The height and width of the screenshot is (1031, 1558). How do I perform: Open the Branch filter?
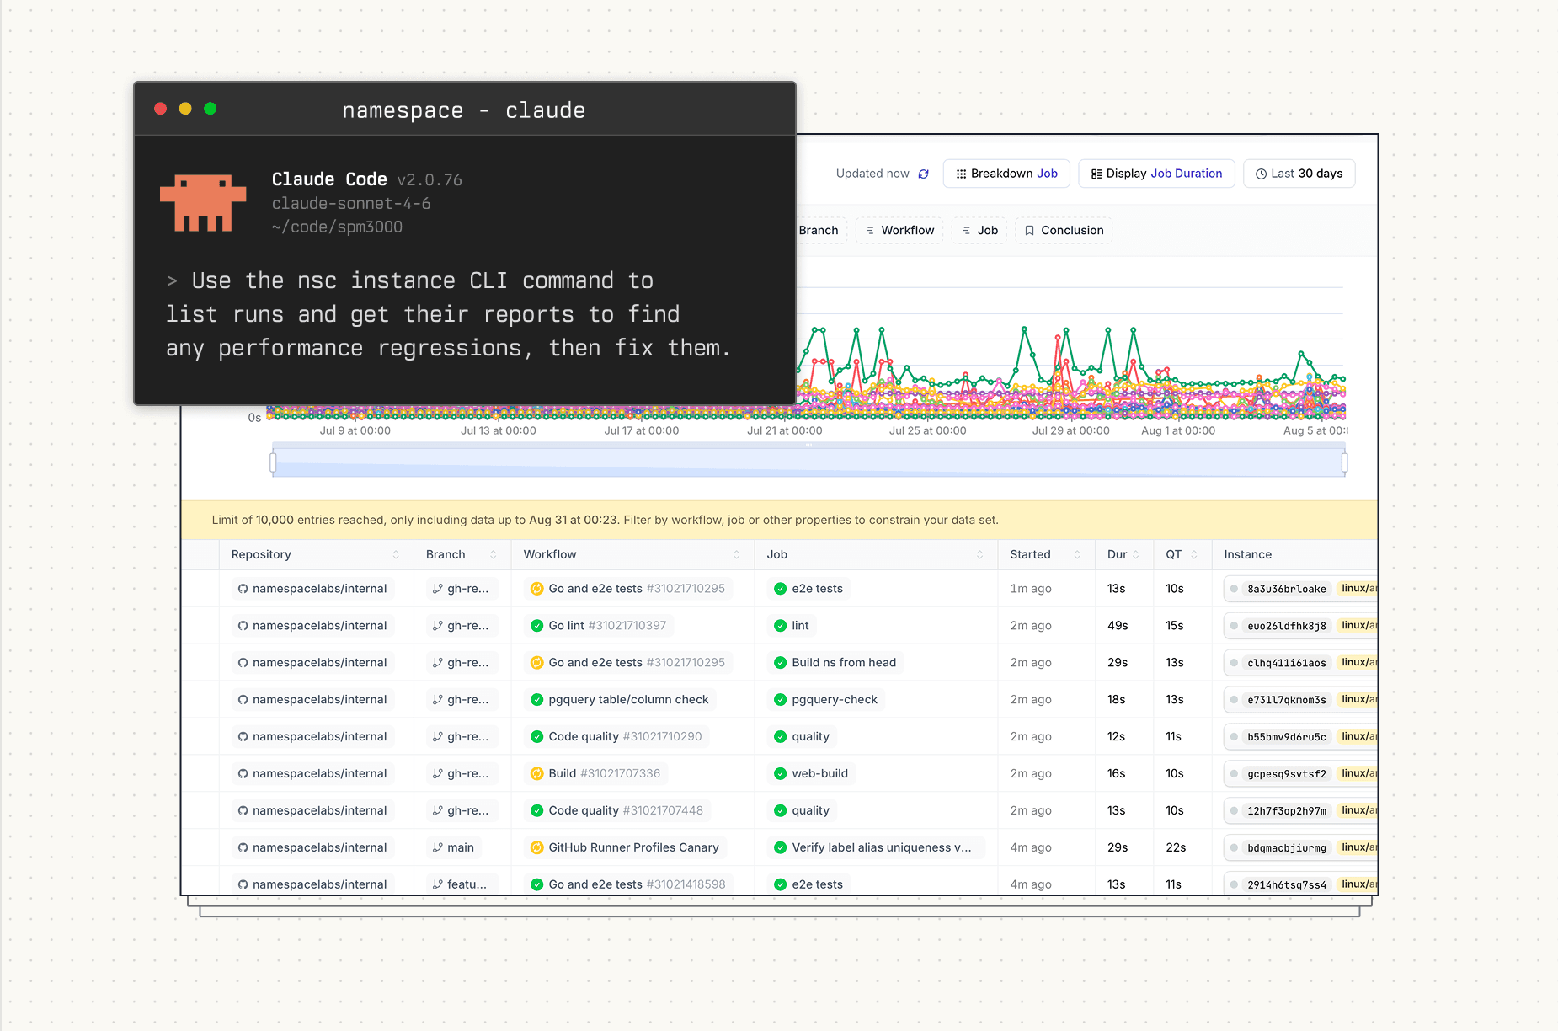point(819,230)
